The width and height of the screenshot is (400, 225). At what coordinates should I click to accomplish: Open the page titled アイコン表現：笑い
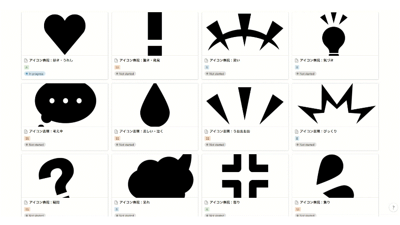click(x=225, y=60)
